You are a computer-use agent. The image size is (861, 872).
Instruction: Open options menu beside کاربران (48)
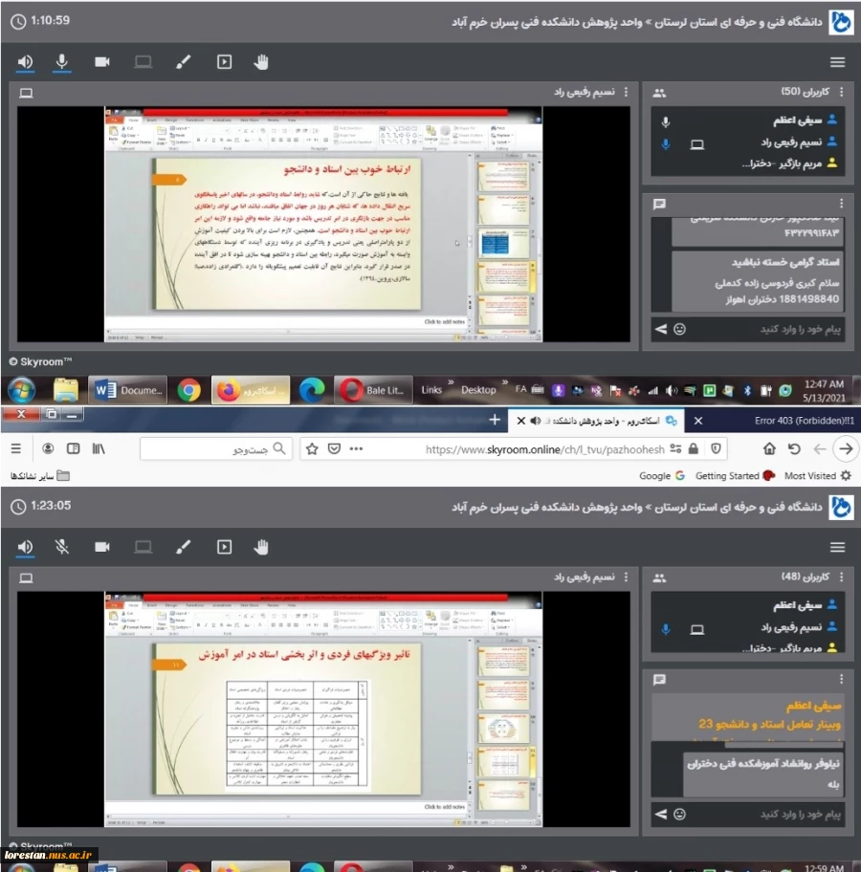(841, 577)
